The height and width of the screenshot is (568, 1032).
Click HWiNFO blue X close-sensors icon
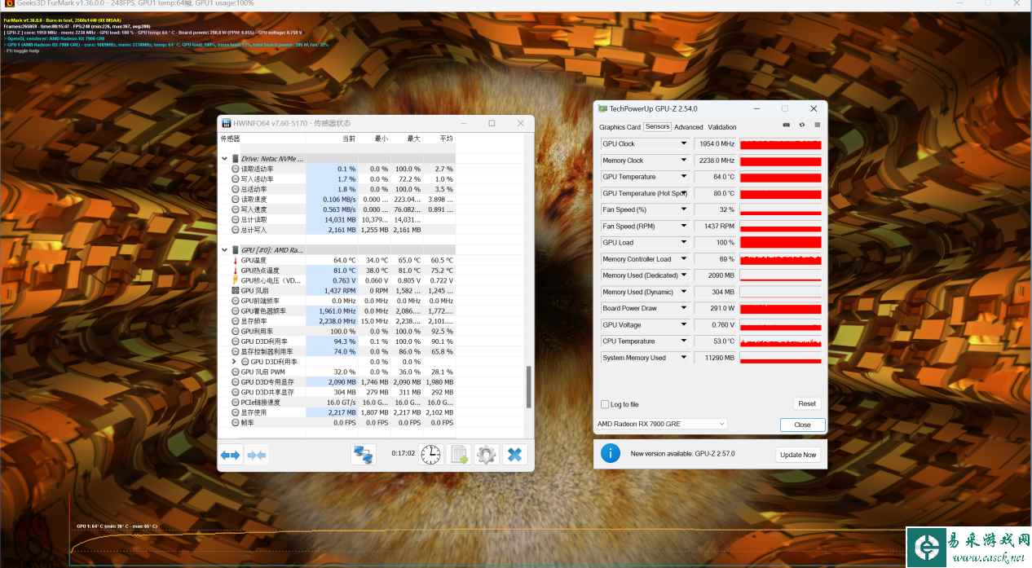514,454
